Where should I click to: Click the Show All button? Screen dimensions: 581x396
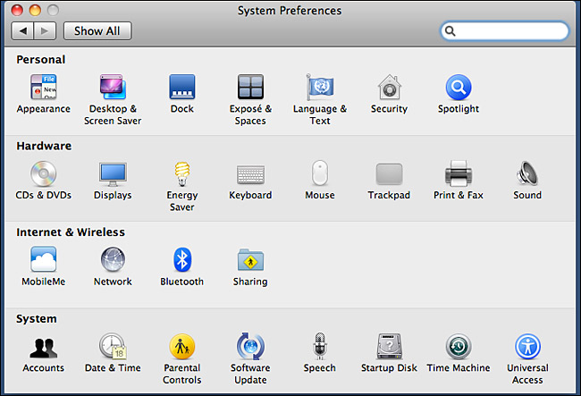click(x=97, y=30)
